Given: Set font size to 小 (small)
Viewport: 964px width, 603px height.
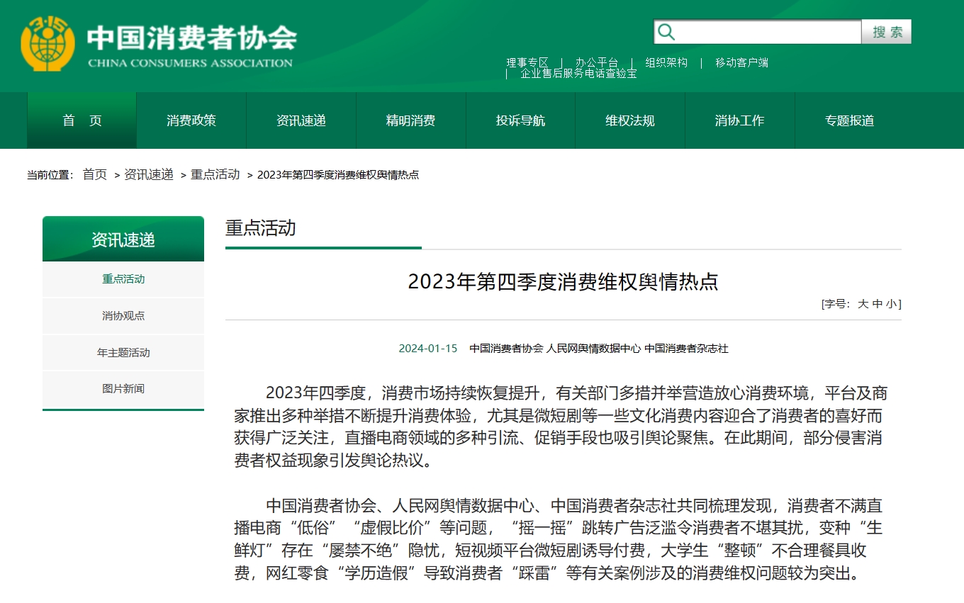Looking at the screenshot, I should [890, 304].
